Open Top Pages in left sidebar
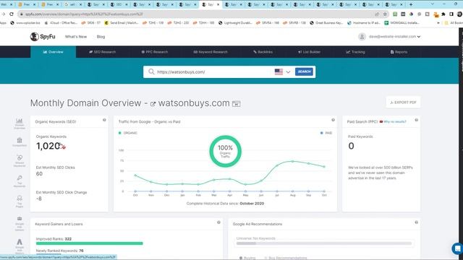 coord(20,201)
